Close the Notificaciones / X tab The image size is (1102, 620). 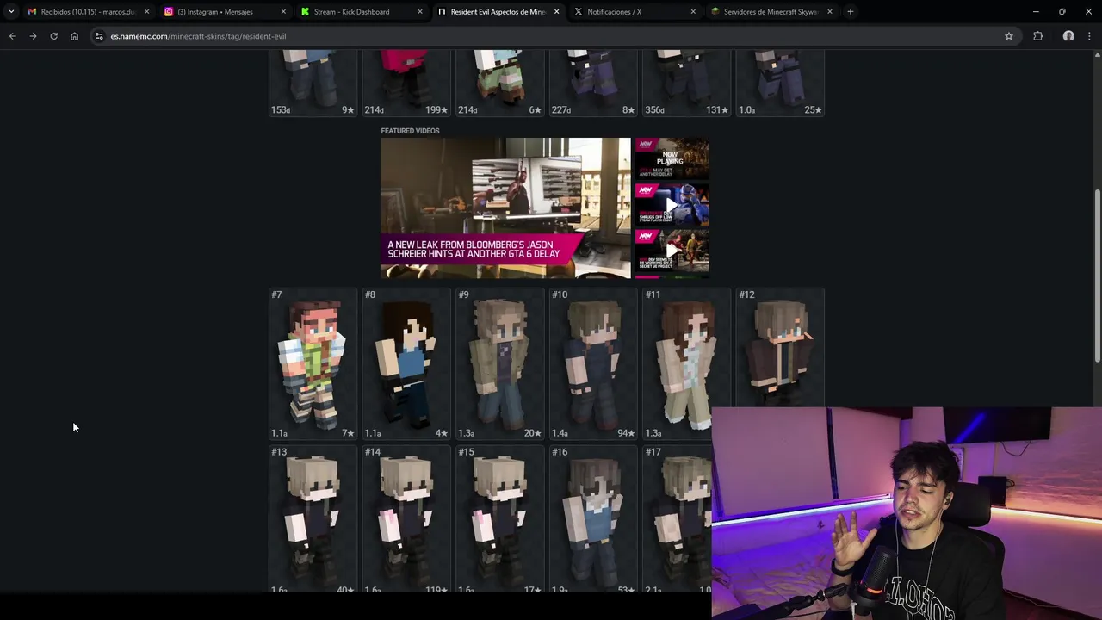coord(693,12)
